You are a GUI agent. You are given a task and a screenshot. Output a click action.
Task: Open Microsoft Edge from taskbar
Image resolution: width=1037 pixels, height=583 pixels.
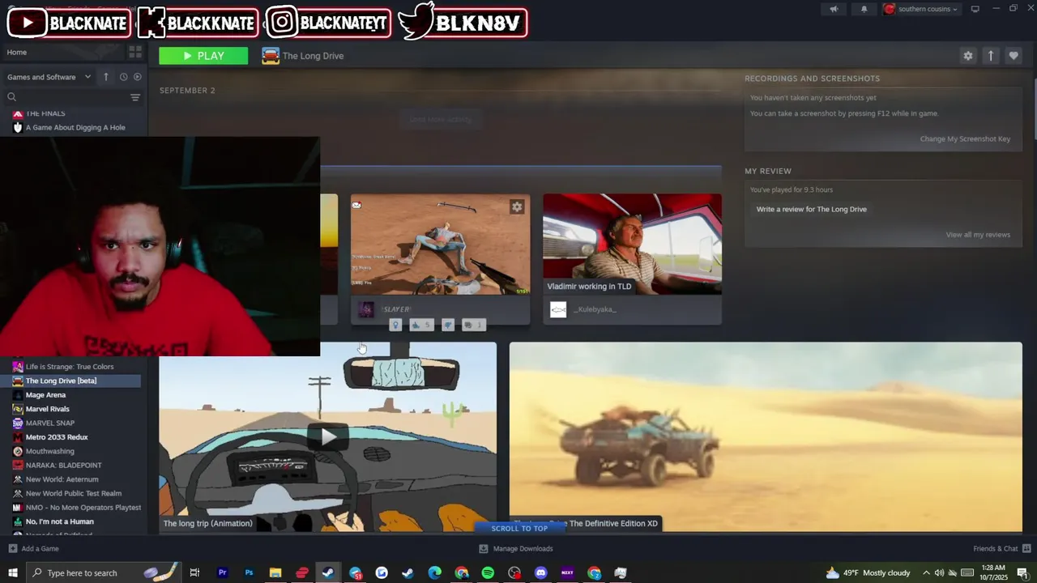pyautogui.click(x=435, y=572)
